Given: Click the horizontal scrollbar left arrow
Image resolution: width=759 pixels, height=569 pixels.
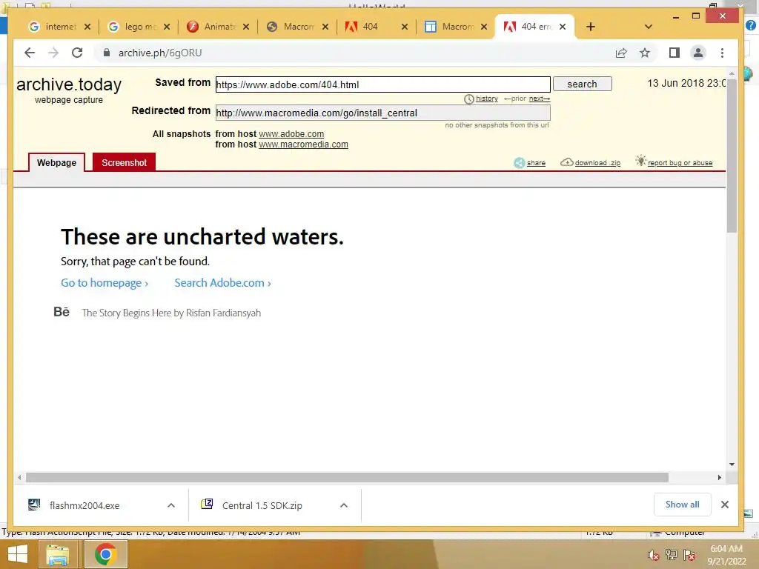Looking at the screenshot, I should (19, 478).
